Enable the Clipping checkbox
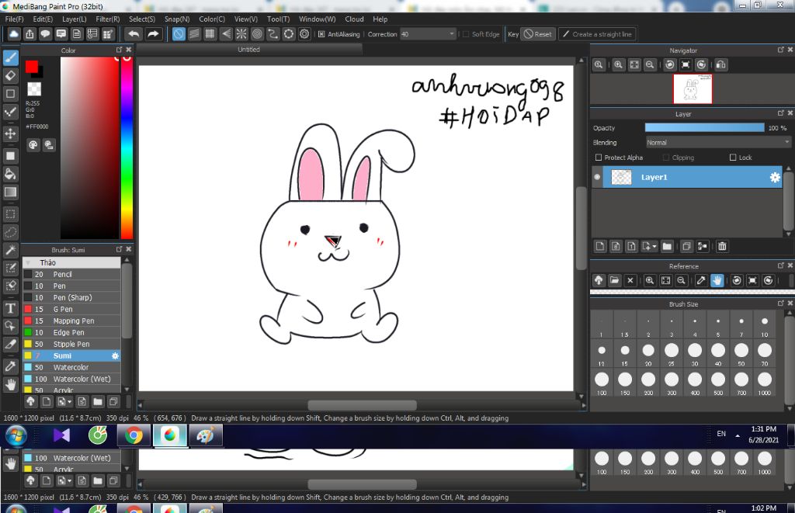795x513 pixels. [x=666, y=158]
